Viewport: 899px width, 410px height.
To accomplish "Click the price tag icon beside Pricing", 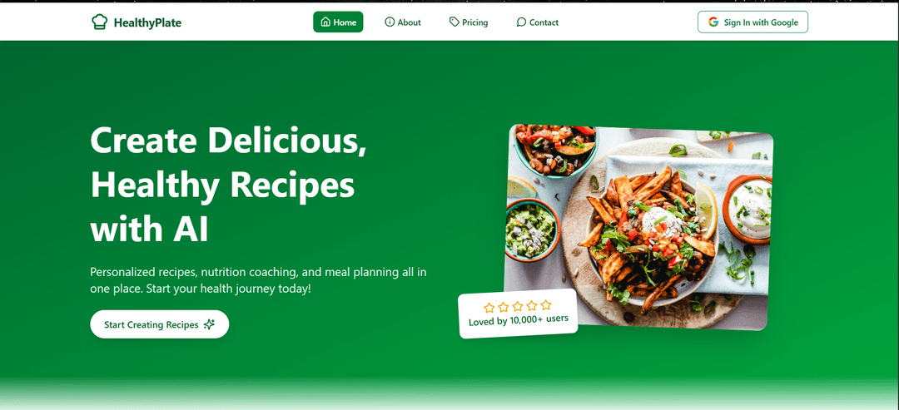I will [454, 22].
